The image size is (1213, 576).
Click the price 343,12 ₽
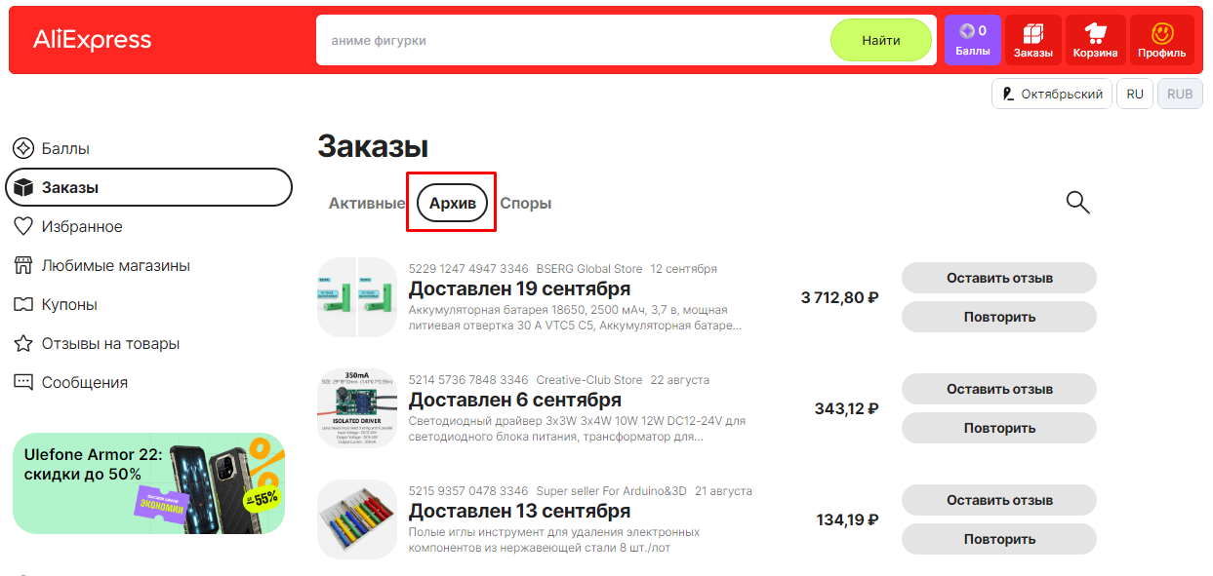(847, 408)
